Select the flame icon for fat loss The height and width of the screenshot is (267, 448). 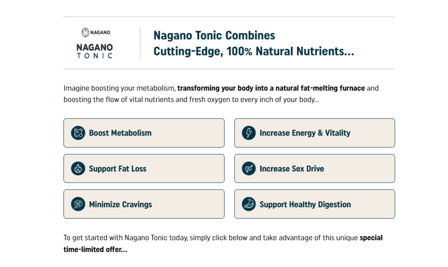[x=78, y=169]
